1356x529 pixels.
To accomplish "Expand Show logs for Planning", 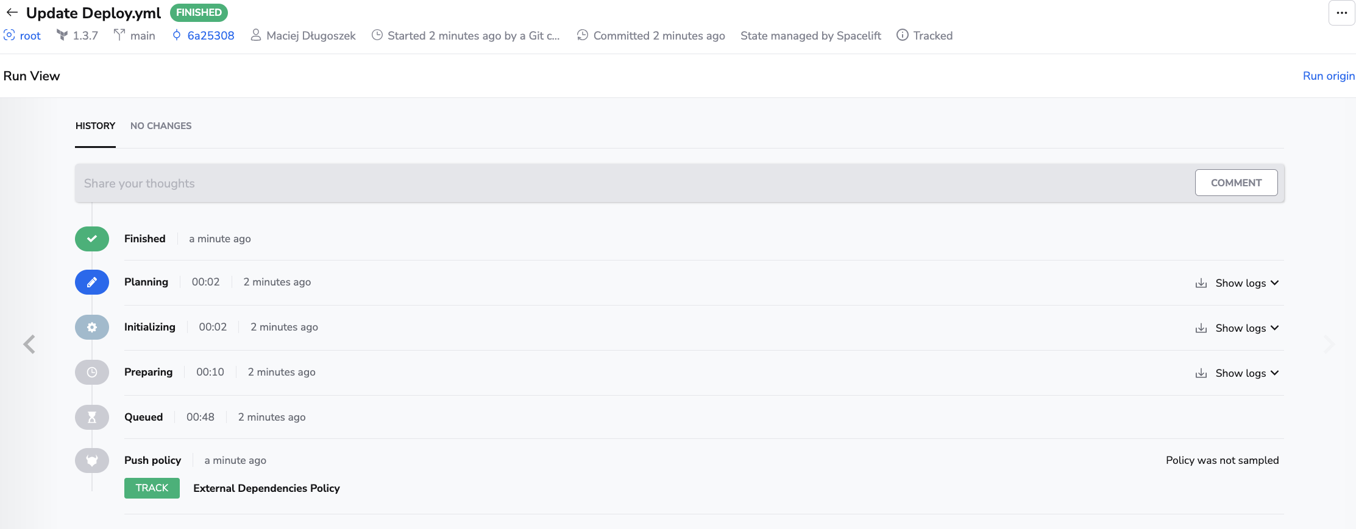I will (x=1246, y=283).
